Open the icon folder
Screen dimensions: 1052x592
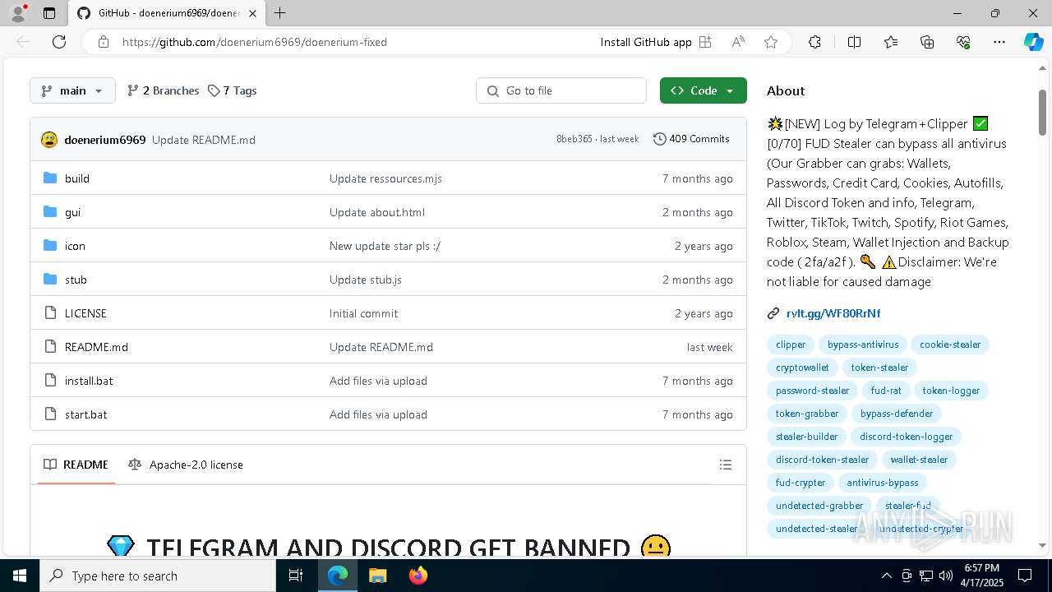coord(75,246)
